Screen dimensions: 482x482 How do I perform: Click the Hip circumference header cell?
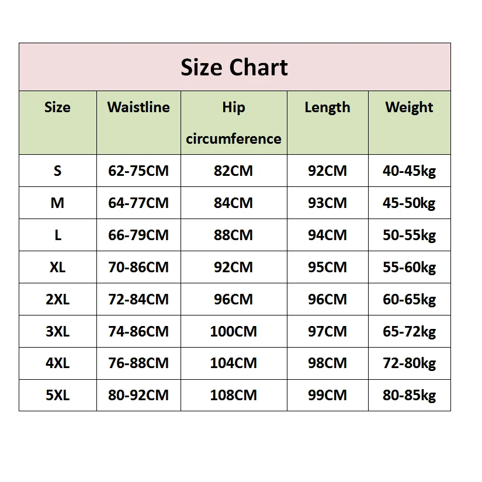click(x=234, y=123)
